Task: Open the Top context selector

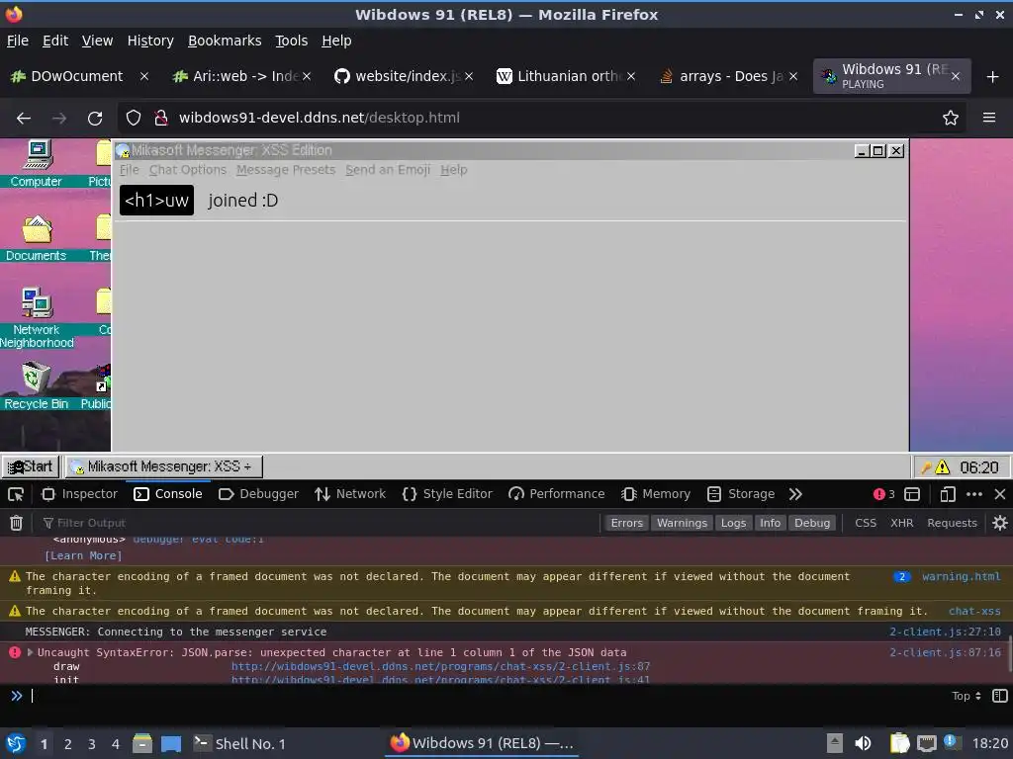Action: tap(967, 696)
